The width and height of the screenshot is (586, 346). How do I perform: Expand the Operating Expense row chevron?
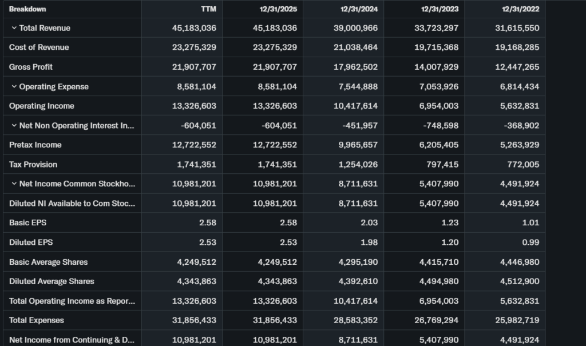[14, 87]
